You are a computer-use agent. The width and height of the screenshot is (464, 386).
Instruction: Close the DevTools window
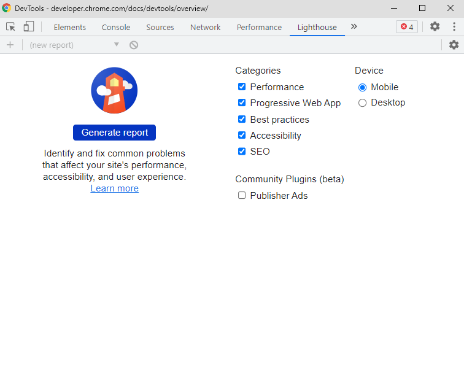point(450,8)
